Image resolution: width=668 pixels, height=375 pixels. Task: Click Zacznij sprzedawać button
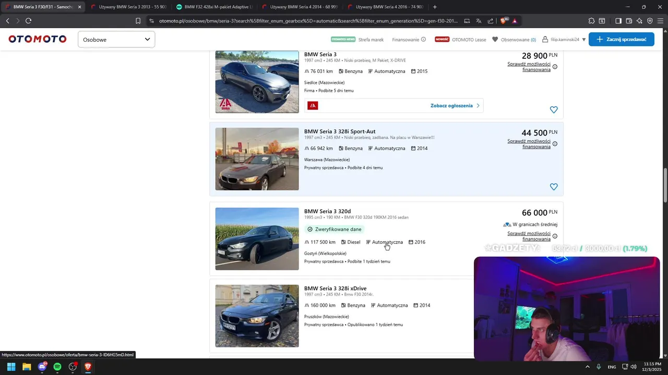[x=621, y=40]
